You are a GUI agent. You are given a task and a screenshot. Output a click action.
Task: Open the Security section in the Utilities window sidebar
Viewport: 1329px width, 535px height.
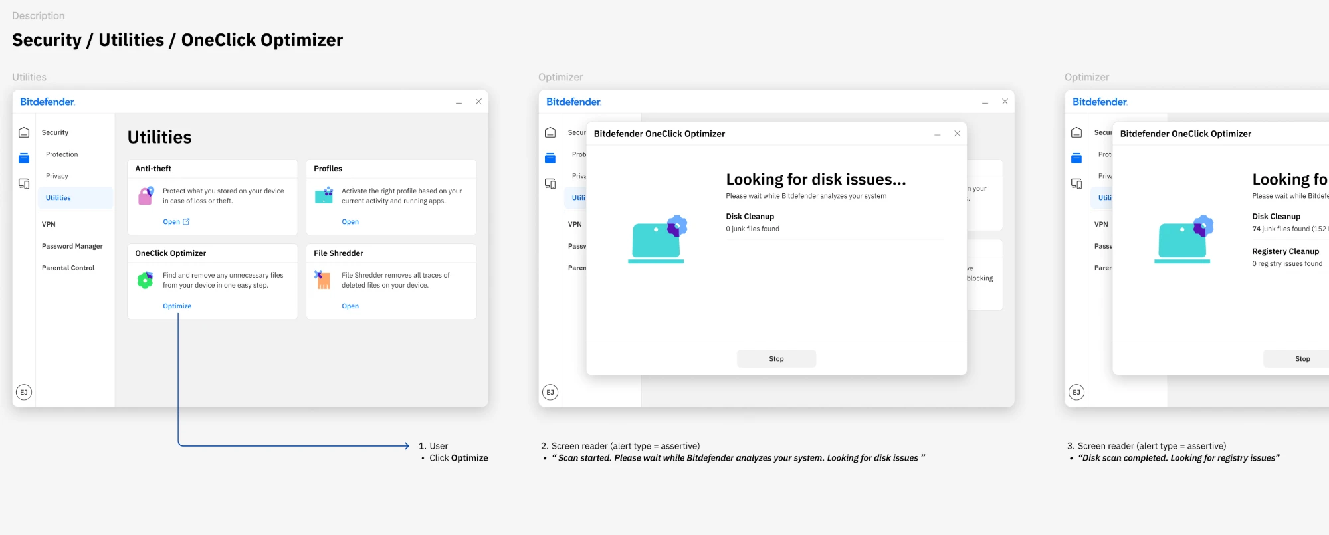click(55, 132)
